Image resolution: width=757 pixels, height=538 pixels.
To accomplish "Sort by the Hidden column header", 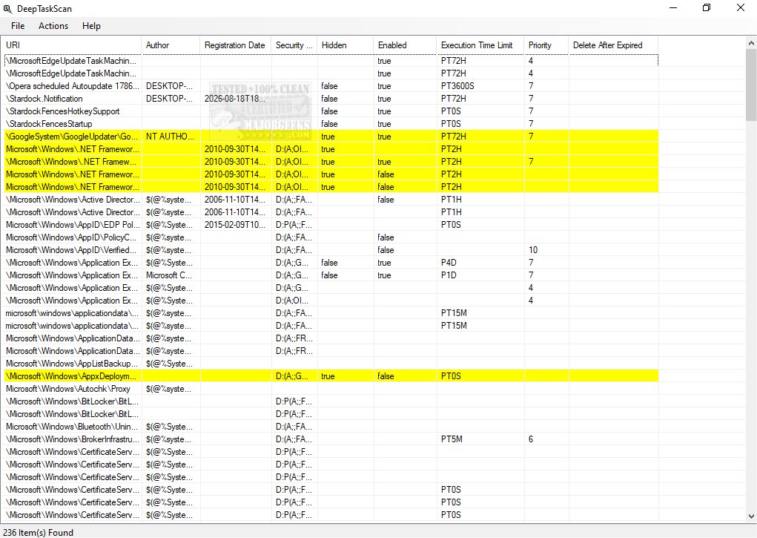I will pos(346,45).
